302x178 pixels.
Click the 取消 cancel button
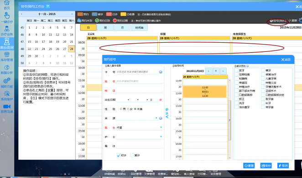click(x=283, y=166)
